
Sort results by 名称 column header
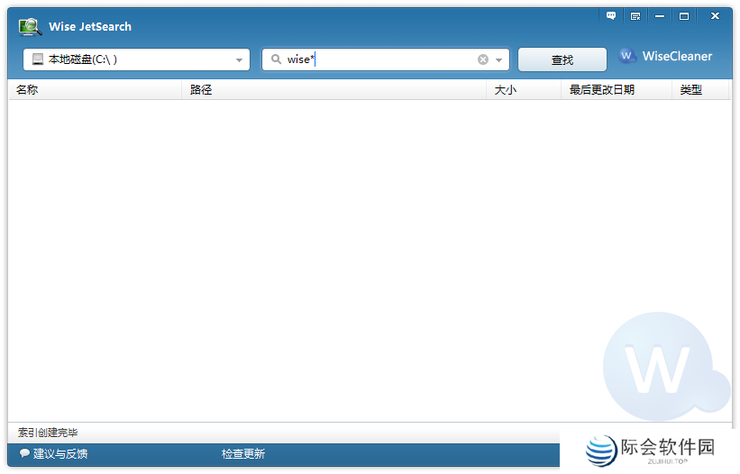96,89
